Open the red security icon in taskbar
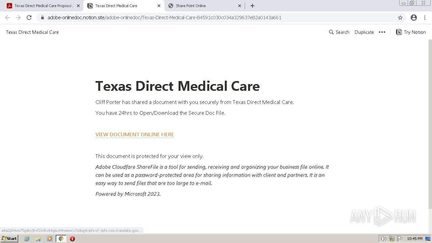 (x=72, y=239)
